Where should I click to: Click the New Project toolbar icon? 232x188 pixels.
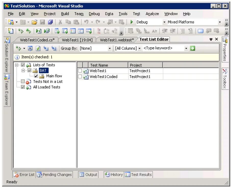(11, 22)
